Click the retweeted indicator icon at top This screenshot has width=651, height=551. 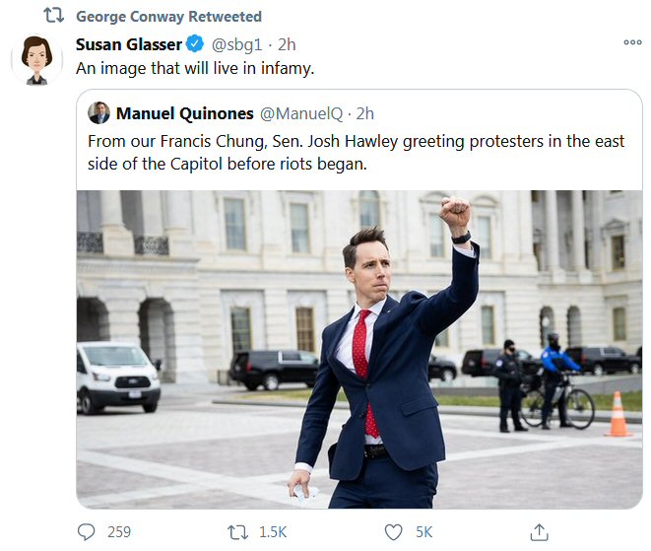click(53, 17)
